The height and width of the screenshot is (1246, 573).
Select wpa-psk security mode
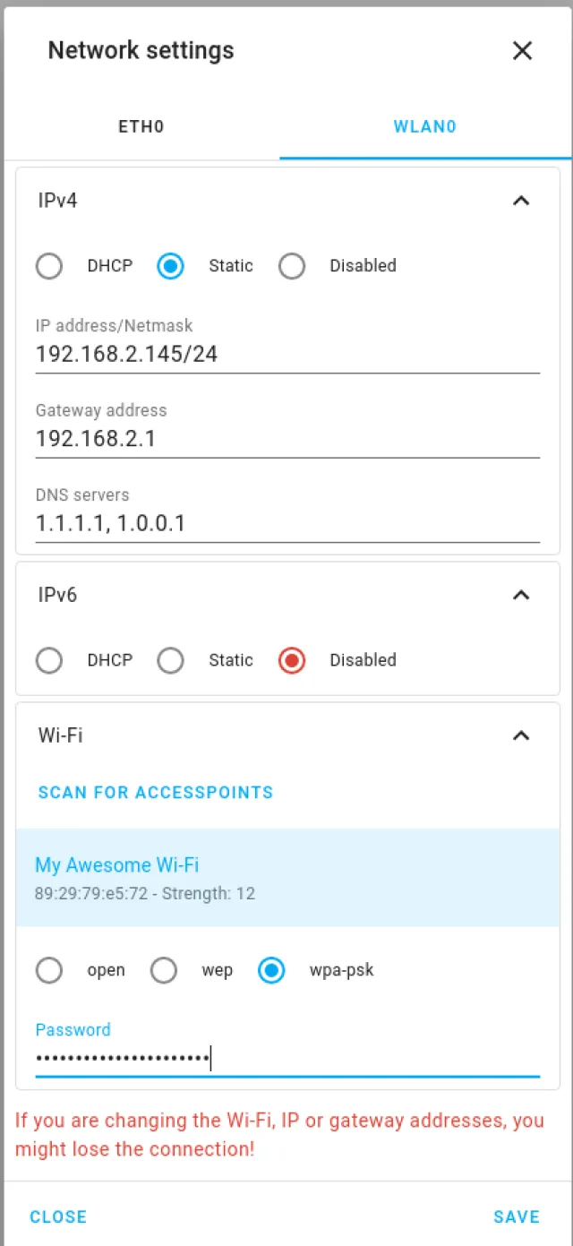[x=271, y=970]
